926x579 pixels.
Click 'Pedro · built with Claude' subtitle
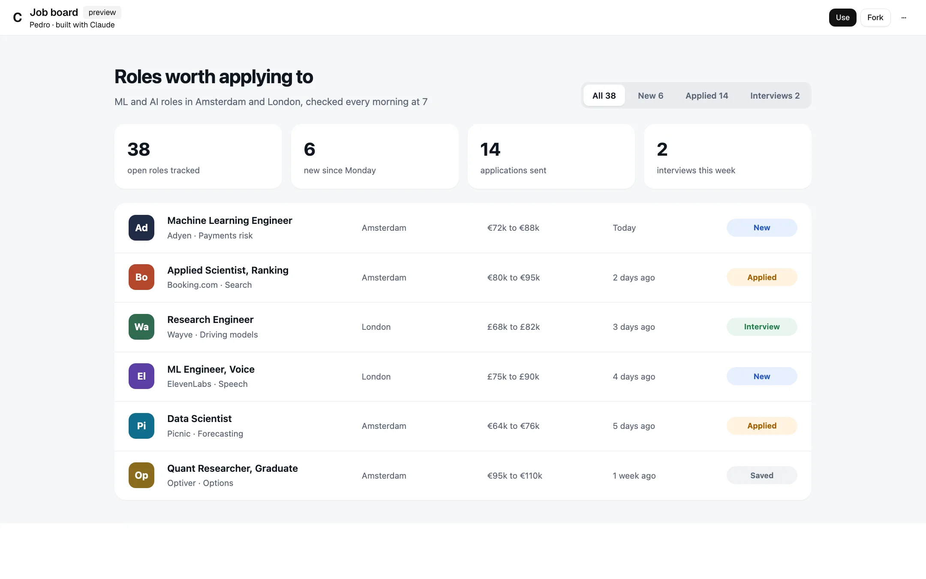(72, 25)
